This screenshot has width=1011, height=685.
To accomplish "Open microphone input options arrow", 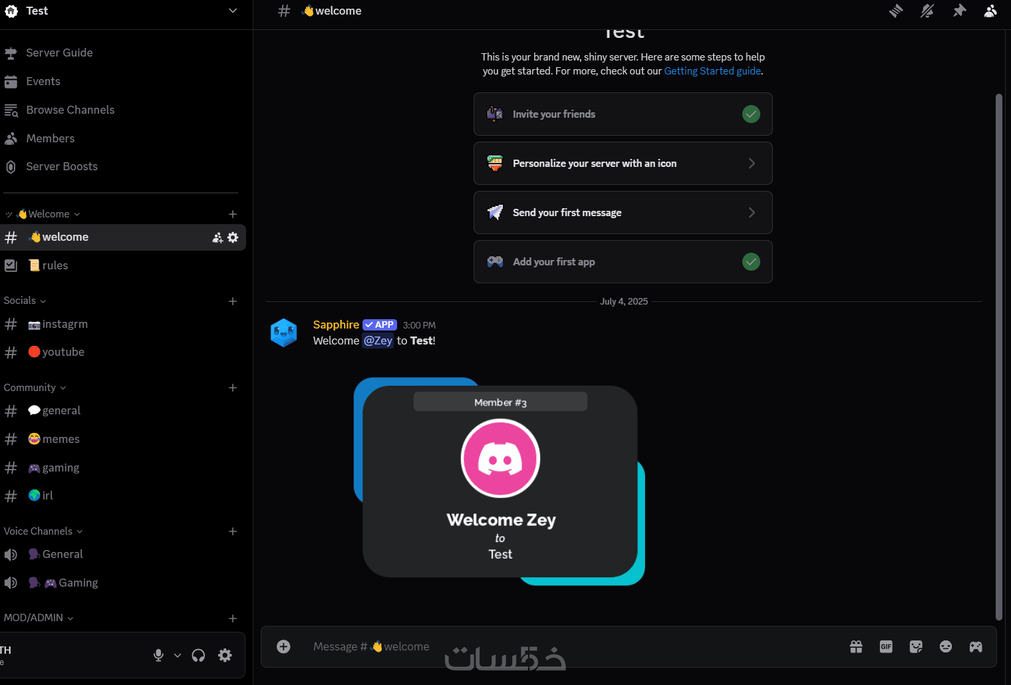I will (x=178, y=655).
